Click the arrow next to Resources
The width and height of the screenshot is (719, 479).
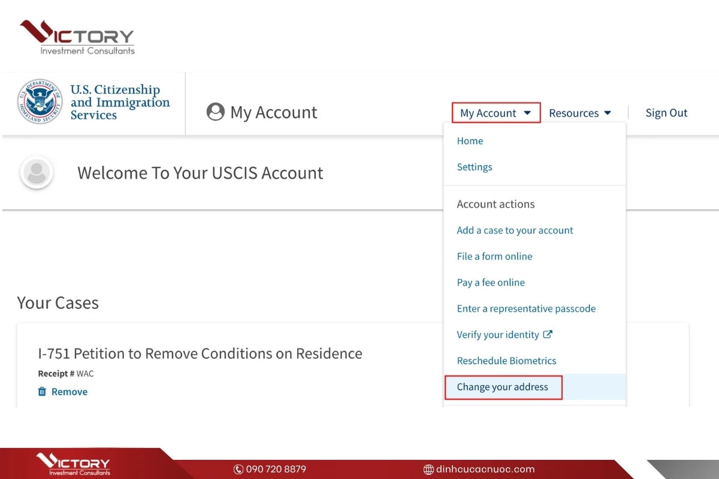click(608, 113)
